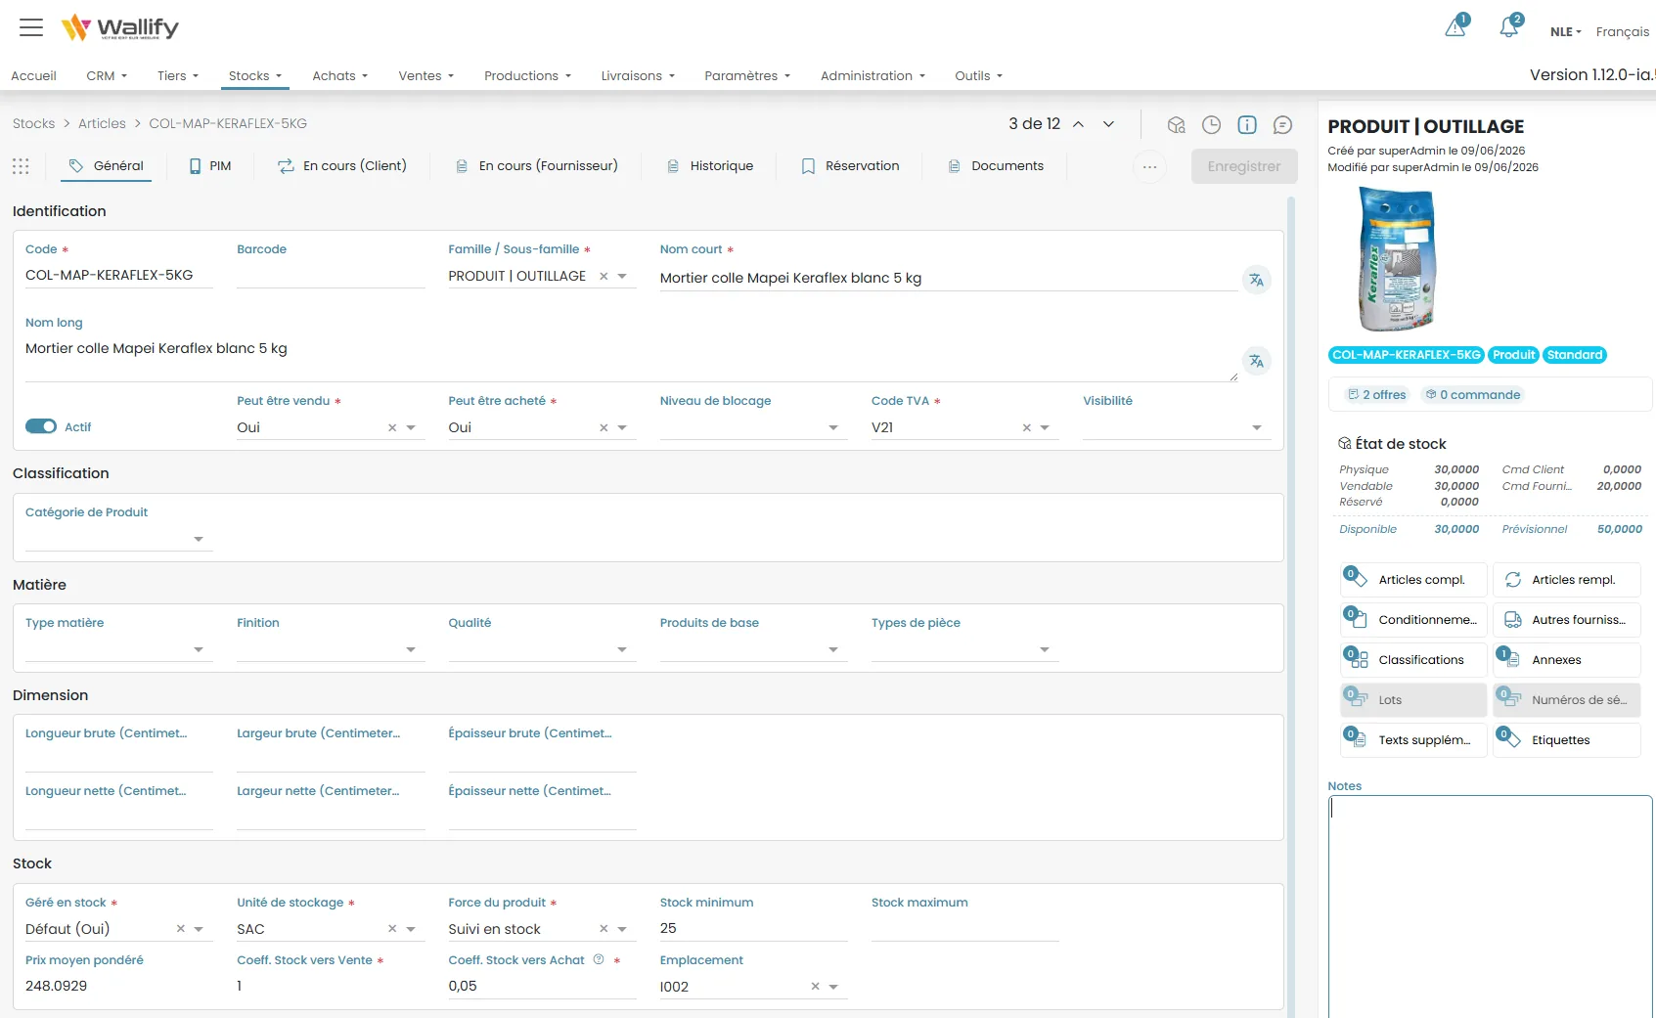Expand the Unité de stockage dropdown
The width and height of the screenshot is (1656, 1018).
[x=411, y=930]
